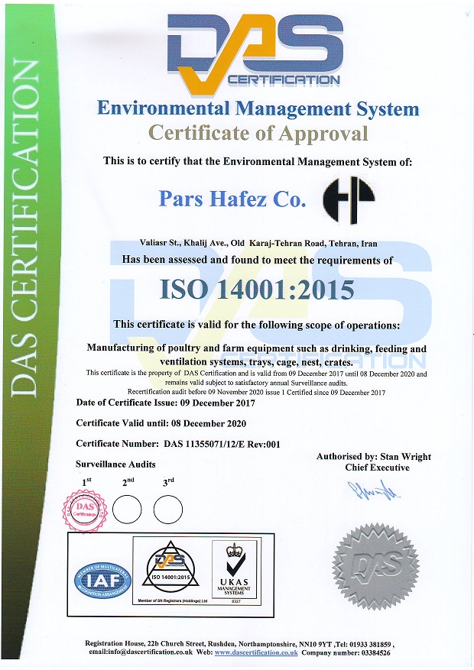
Task: Click 'Has been assessed and found' line
Action: pyautogui.click(x=258, y=260)
